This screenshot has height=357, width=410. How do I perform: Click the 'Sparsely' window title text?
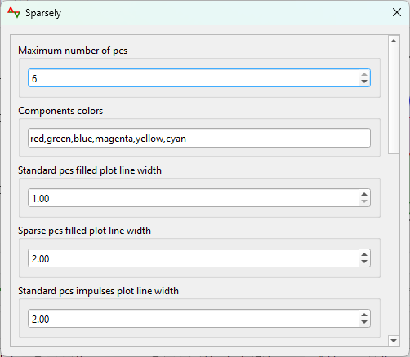tap(43, 13)
